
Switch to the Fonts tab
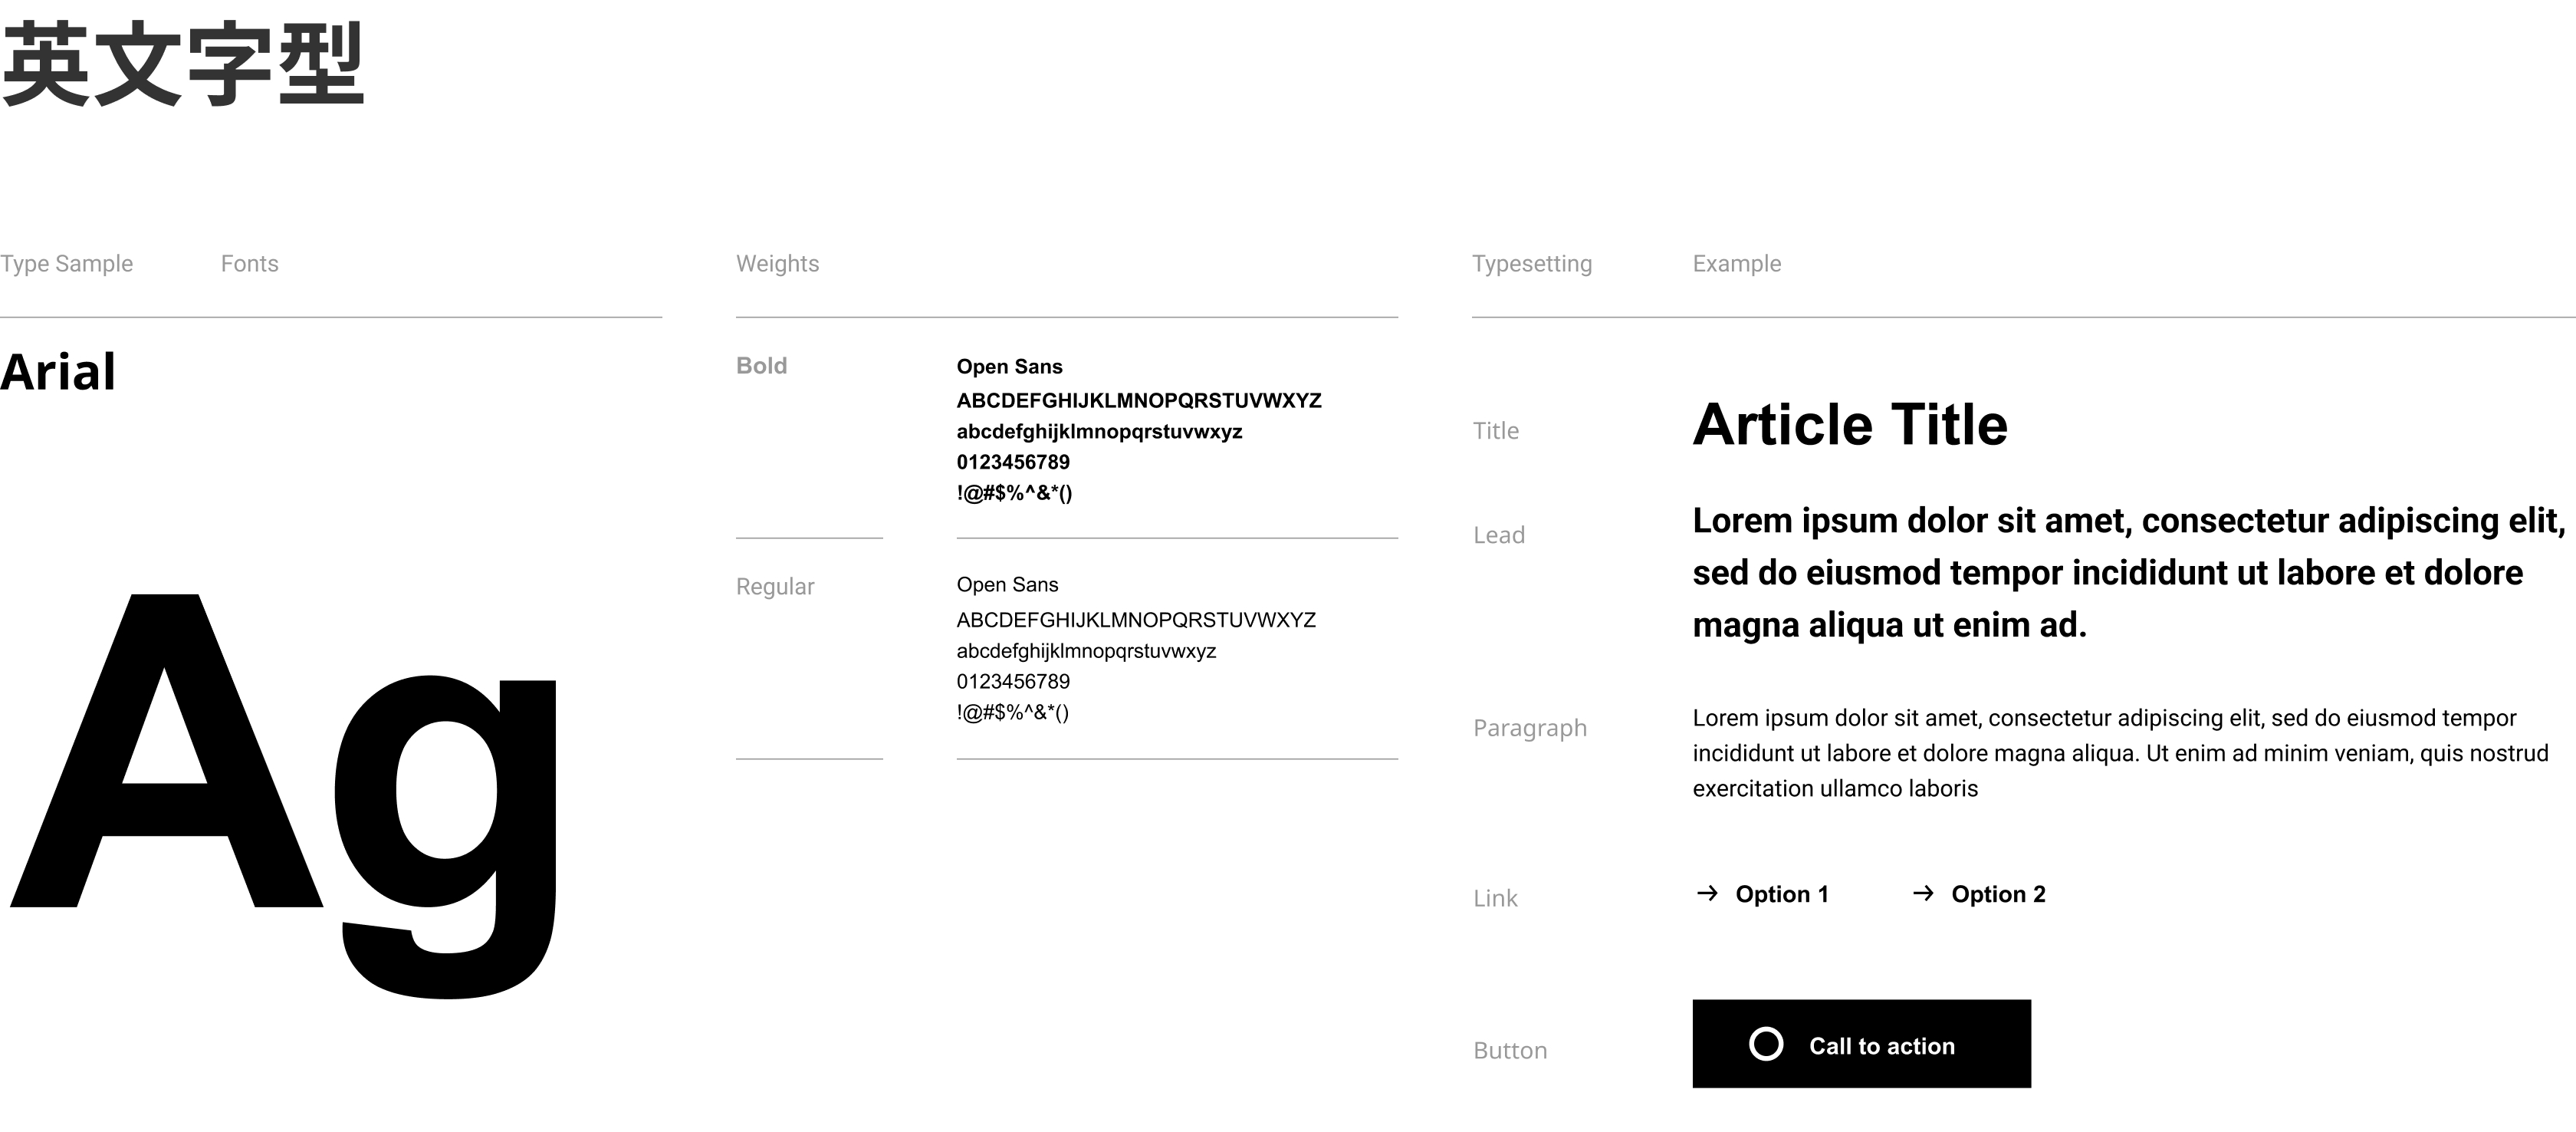point(249,263)
